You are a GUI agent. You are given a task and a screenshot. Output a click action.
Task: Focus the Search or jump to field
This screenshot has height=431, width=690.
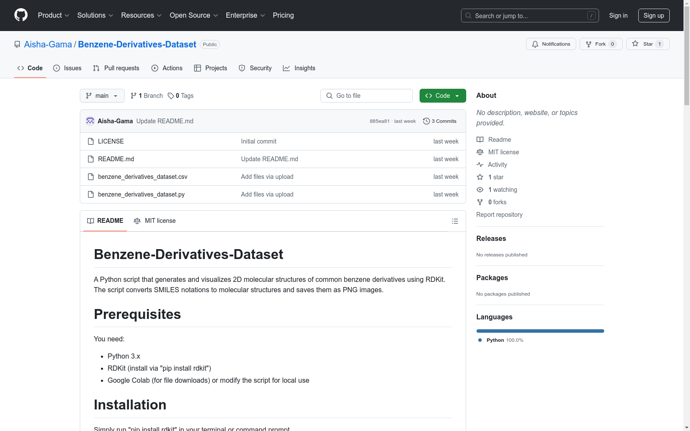click(530, 16)
